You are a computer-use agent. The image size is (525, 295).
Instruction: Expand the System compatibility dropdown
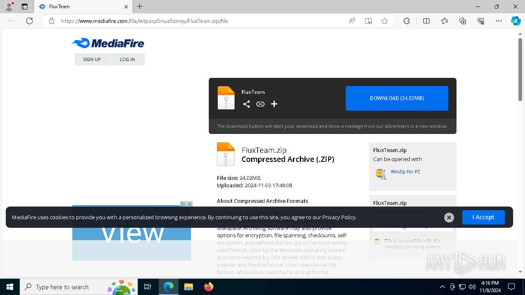pyautogui.click(x=413, y=226)
